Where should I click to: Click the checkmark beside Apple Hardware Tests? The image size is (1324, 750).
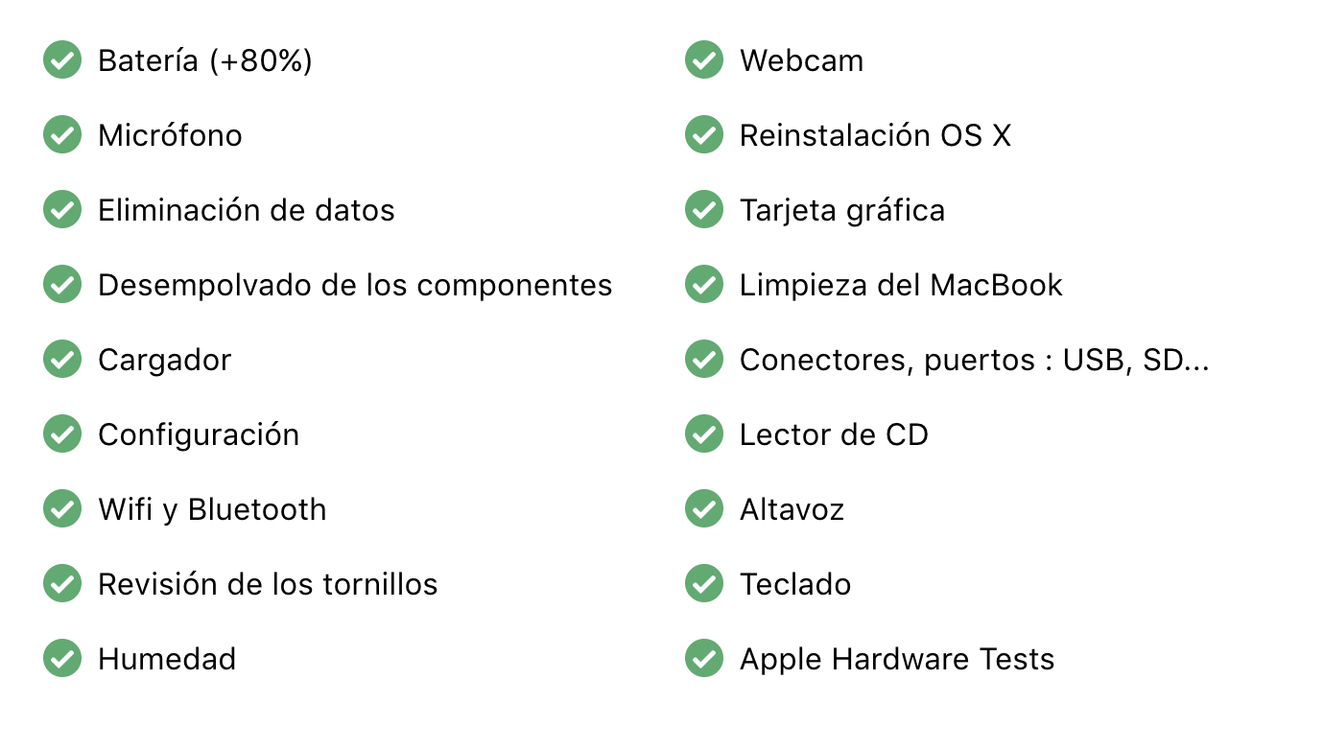pyautogui.click(x=704, y=659)
